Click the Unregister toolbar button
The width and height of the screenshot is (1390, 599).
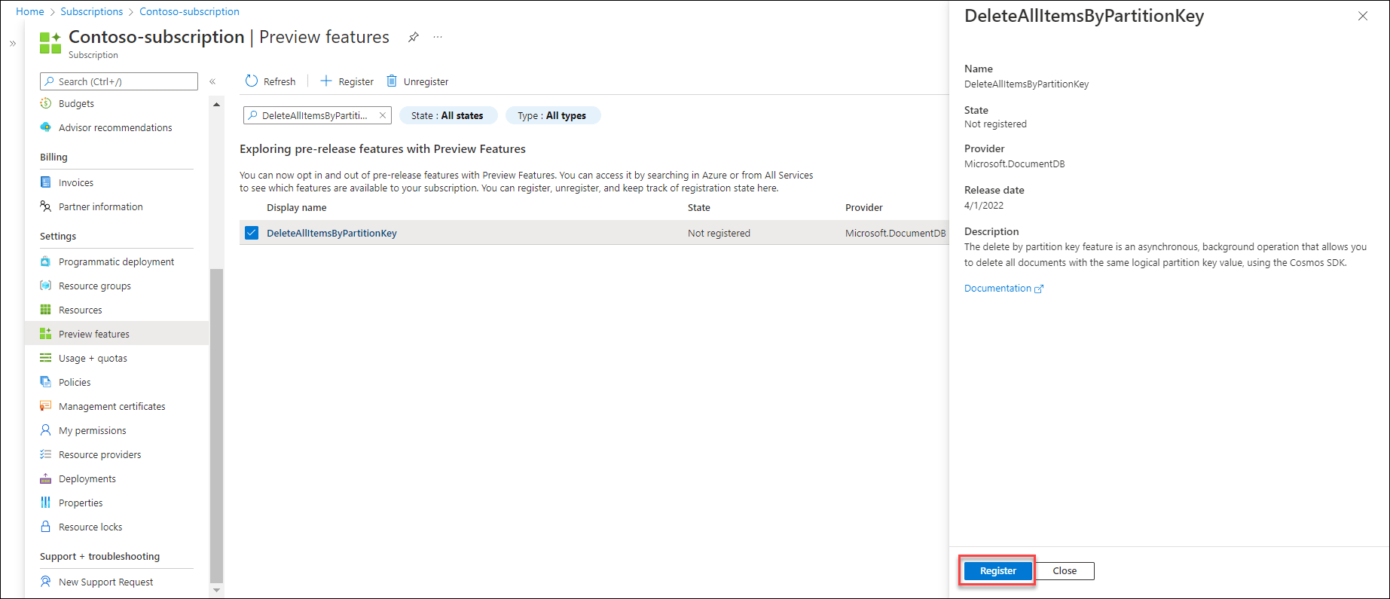[418, 81]
